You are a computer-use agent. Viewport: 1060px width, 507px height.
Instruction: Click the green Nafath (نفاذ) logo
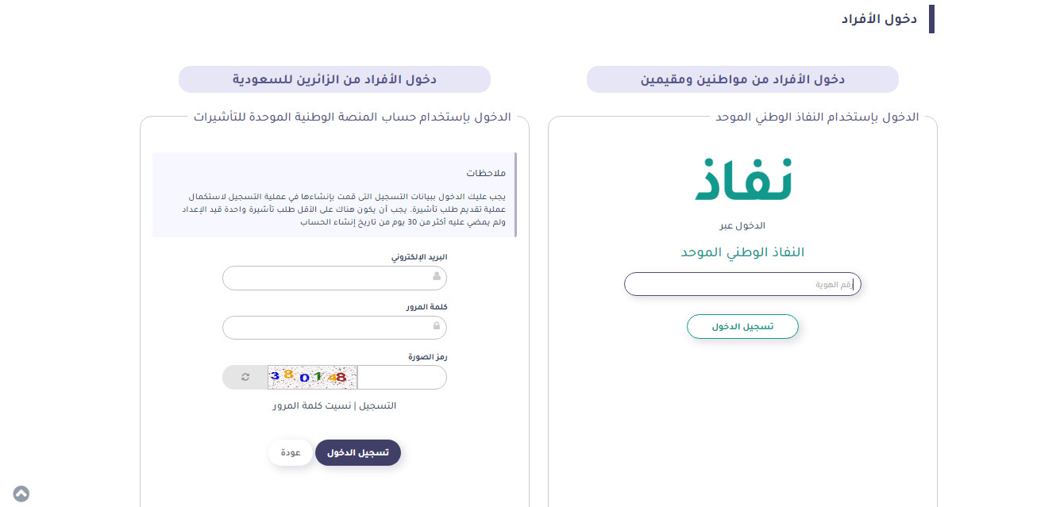(x=743, y=179)
